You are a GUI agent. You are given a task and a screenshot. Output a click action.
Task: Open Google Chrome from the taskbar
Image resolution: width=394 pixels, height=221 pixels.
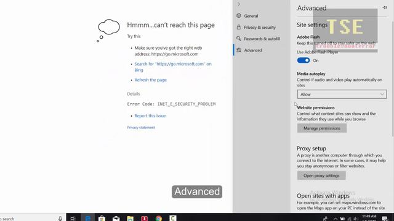[x=159, y=219]
